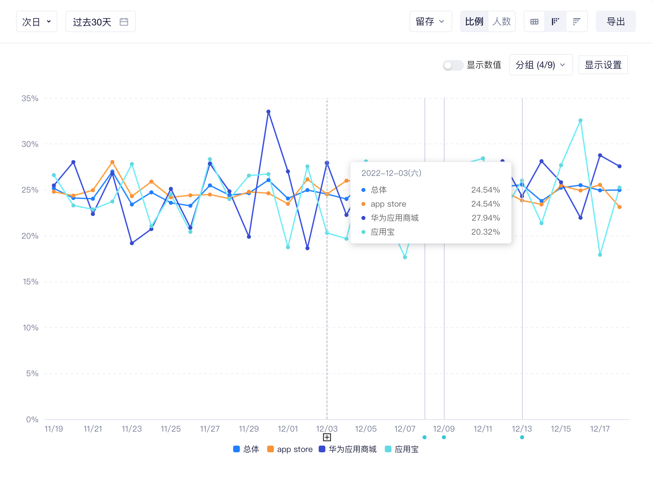Select the 比例 tab

[x=474, y=22]
